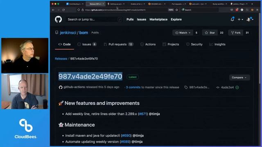The height and width of the screenshot is (147, 262).
Task: Open the jenkinsci organization link
Action: coord(68,33)
